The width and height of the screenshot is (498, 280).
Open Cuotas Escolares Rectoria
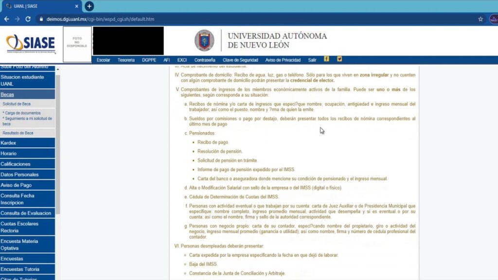pyautogui.click(x=27, y=227)
